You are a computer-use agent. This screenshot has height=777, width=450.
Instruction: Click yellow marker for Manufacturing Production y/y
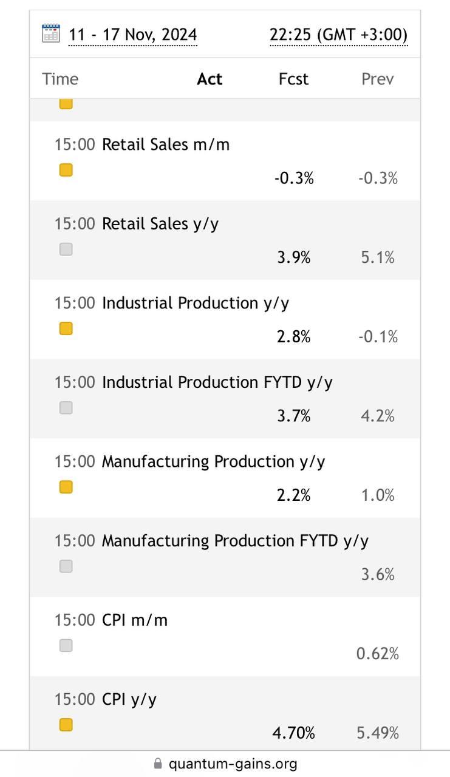click(x=66, y=487)
